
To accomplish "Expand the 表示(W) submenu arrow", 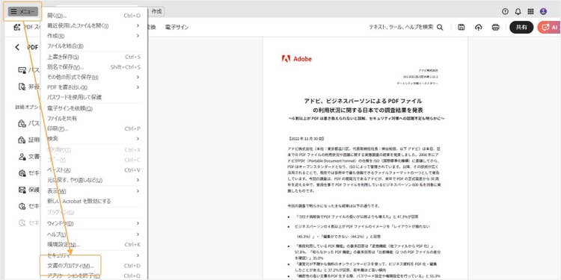I will click(138, 191).
